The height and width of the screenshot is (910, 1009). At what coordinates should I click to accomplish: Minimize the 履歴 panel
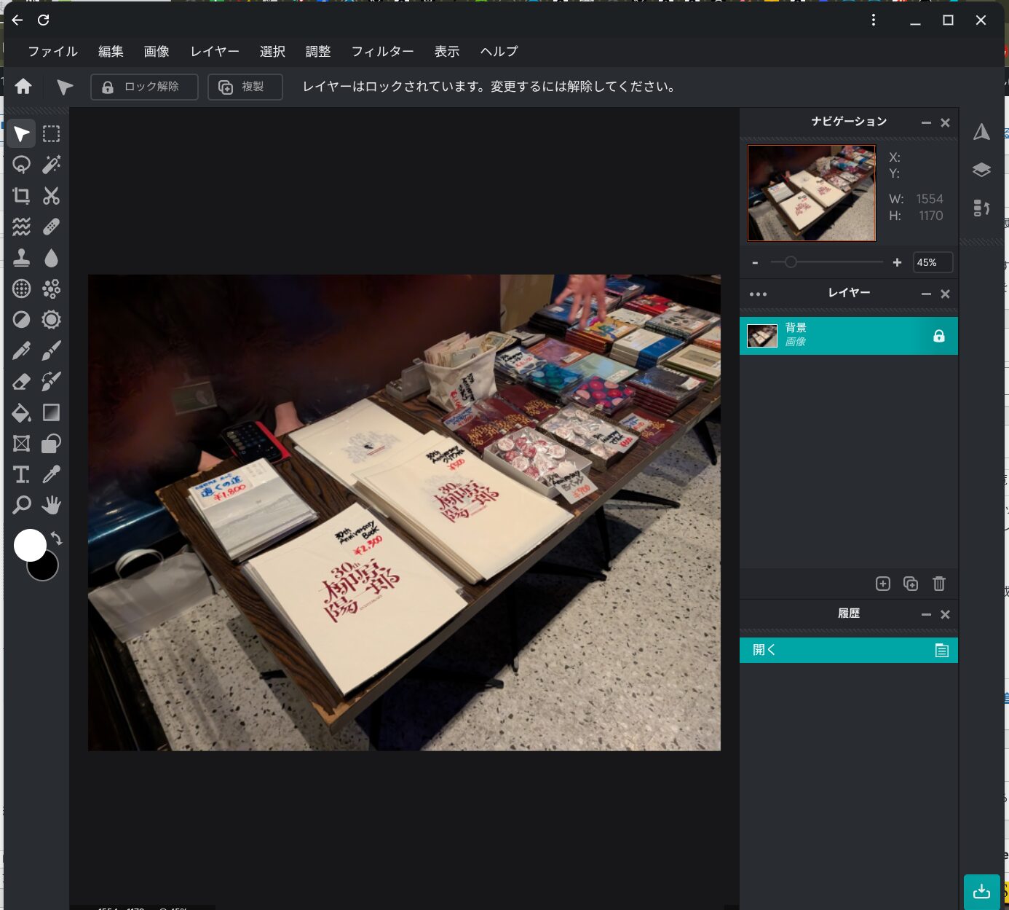pyautogui.click(x=926, y=614)
